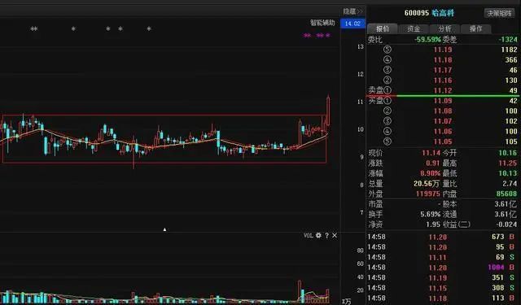Click the 内盘 value 85608
The image size is (521, 305).
[x=506, y=194]
